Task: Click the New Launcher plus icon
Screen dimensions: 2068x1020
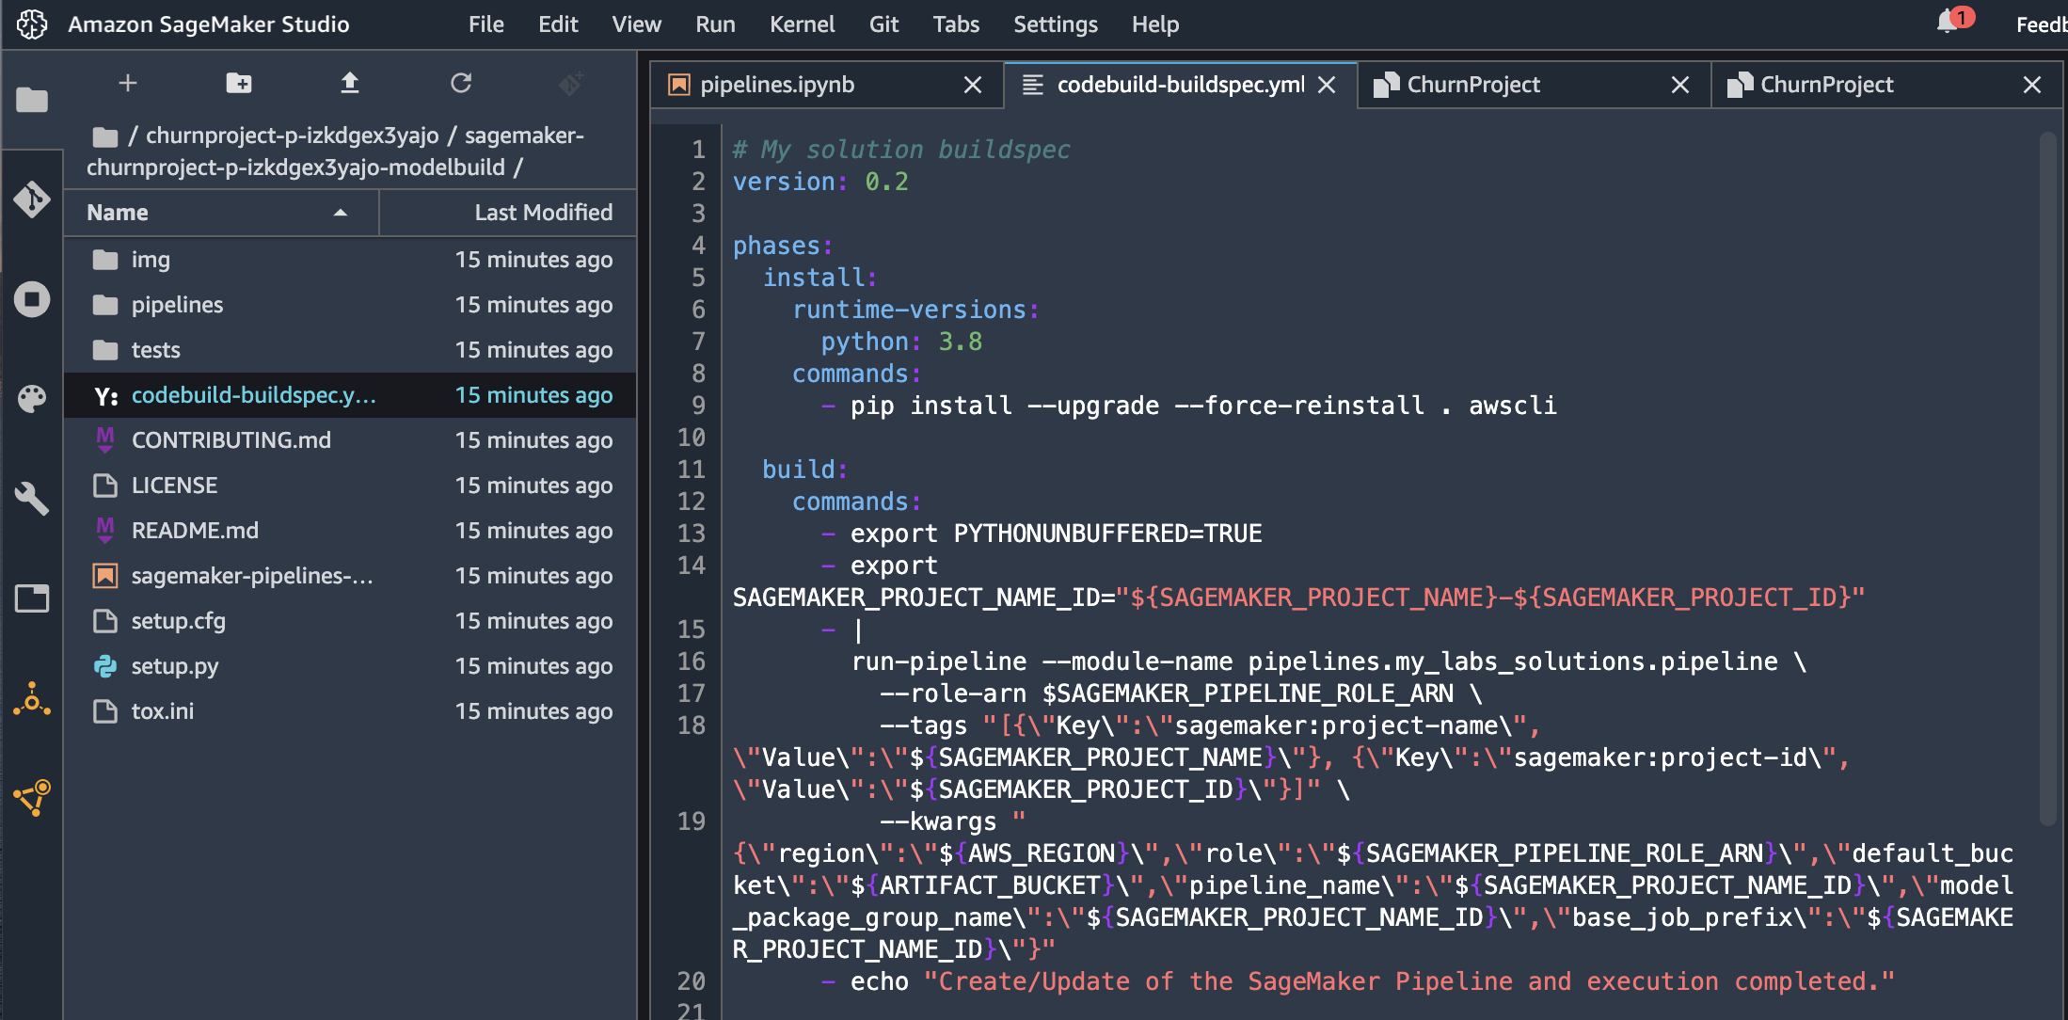Action: click(x=128, y=84)
